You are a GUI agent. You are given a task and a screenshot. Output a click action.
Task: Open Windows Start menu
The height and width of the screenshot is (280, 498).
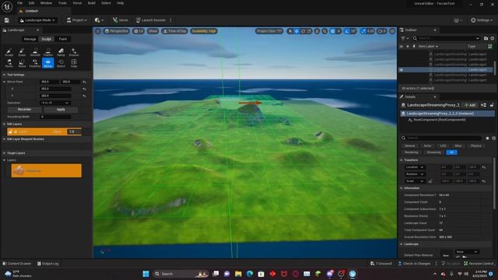[146, 274]
